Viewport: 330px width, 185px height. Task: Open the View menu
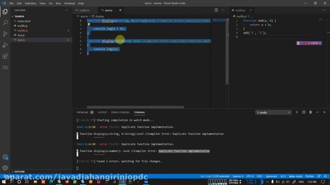point(42,3)
